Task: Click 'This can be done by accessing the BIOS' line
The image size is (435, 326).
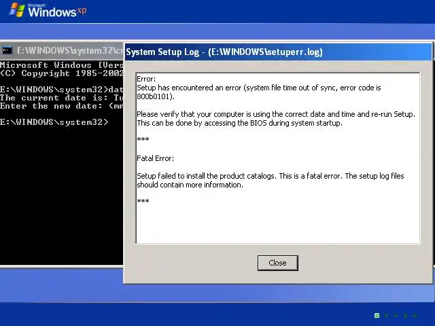Action: point(240,123)
